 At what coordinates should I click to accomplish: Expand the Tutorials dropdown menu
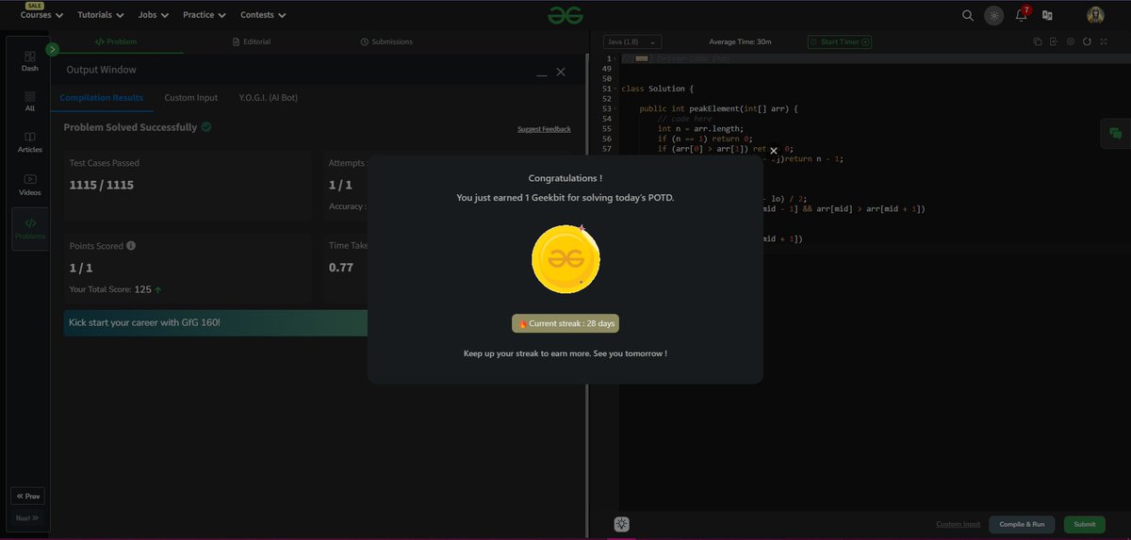(101, 15)
